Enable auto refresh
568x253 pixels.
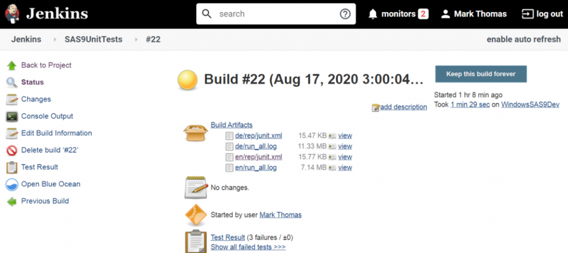[524, 40]
